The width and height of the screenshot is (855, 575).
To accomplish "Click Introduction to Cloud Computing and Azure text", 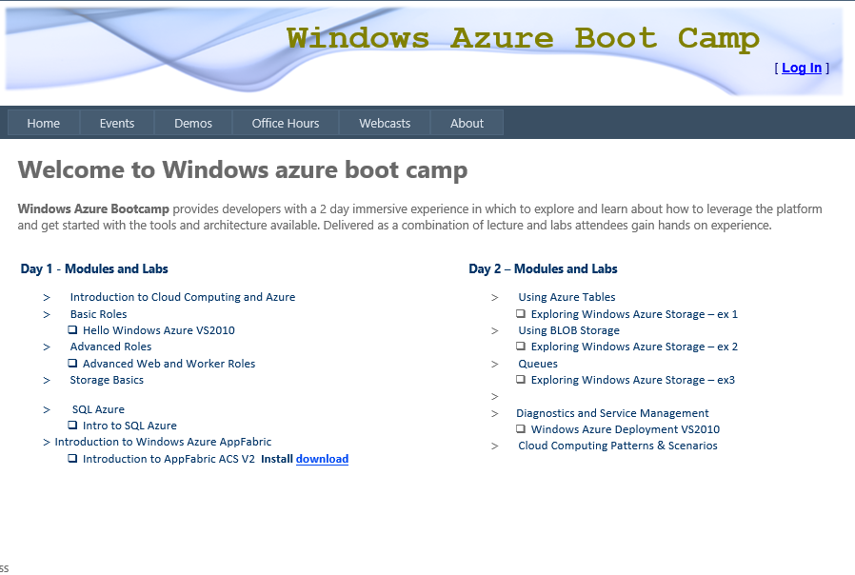I will (x=183, y=297).
